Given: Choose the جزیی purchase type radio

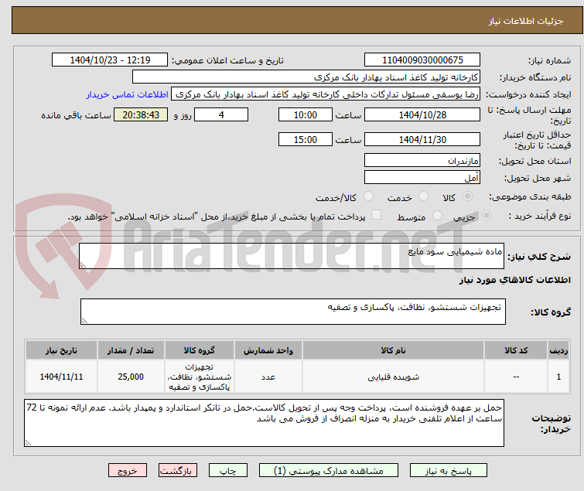Looking at the screenshot, I should [487, 216].
